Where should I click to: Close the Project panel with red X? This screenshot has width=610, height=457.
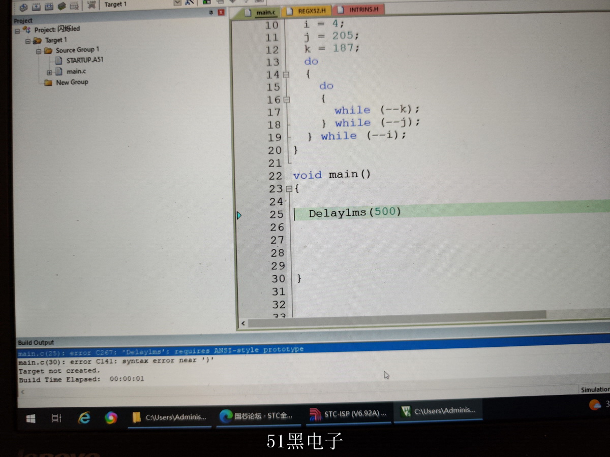(221, 13)
